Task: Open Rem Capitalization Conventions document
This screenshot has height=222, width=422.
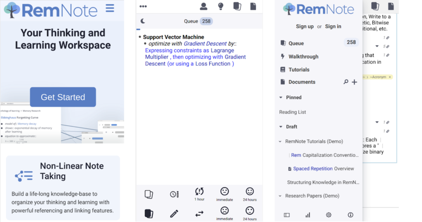Action: 325,155
